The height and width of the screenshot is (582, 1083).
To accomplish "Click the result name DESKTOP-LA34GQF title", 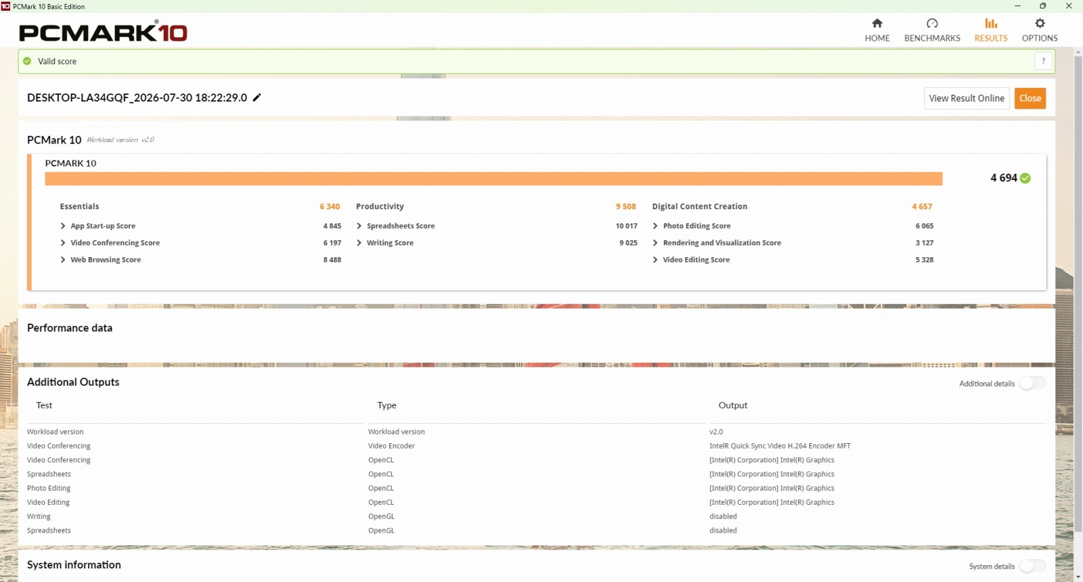I will (137, 97).
